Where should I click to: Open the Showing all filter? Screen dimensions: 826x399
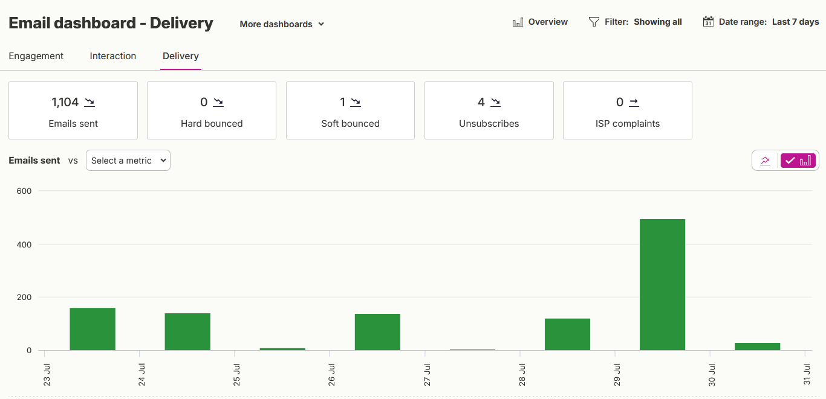tap(658, 22)
